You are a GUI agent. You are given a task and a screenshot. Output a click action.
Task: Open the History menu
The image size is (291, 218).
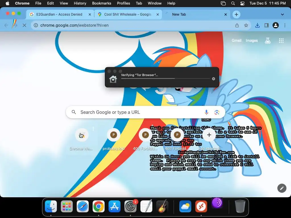80,3
